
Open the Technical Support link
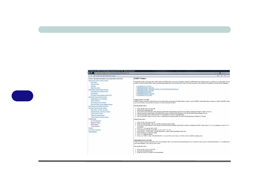coord(95,126)
